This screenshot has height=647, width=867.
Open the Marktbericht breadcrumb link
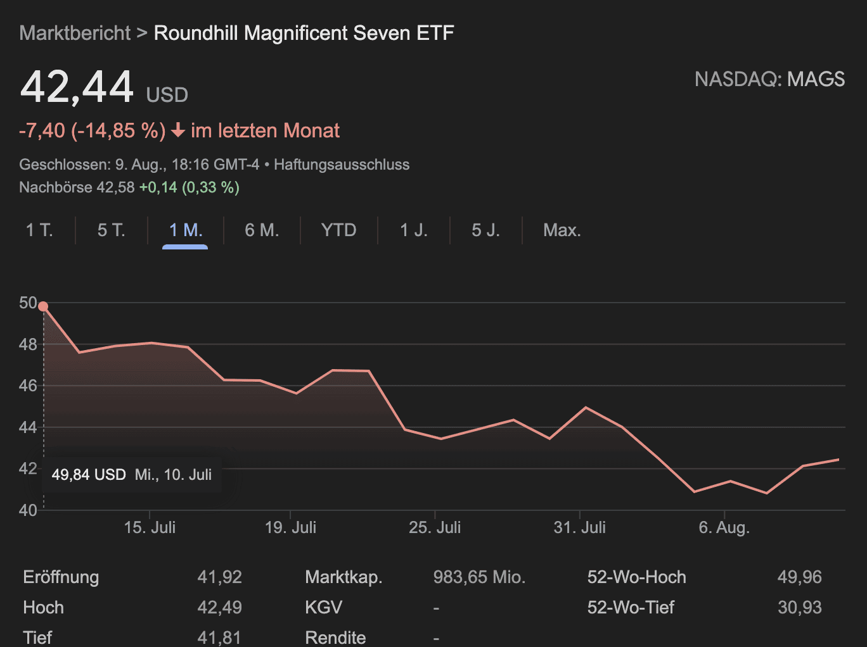click(75, 33)
